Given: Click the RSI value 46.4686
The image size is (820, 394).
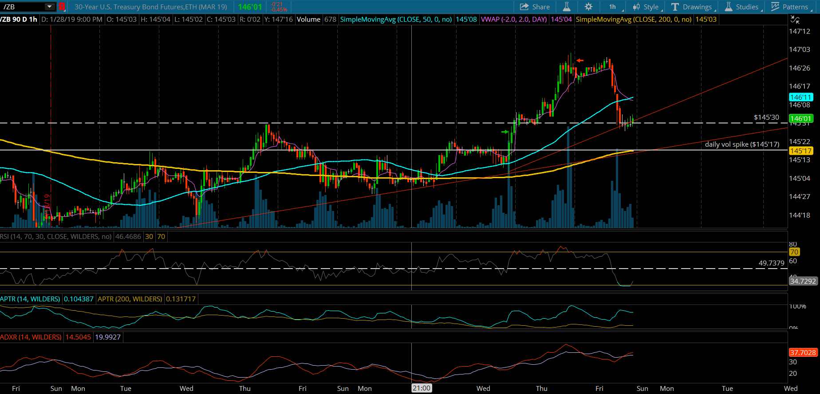Looking at the screenshot, I should click(128, 237).
